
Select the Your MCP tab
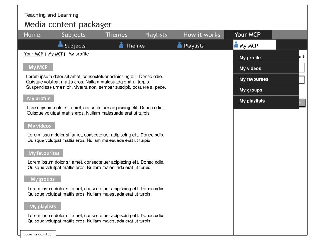pos(248,34)
